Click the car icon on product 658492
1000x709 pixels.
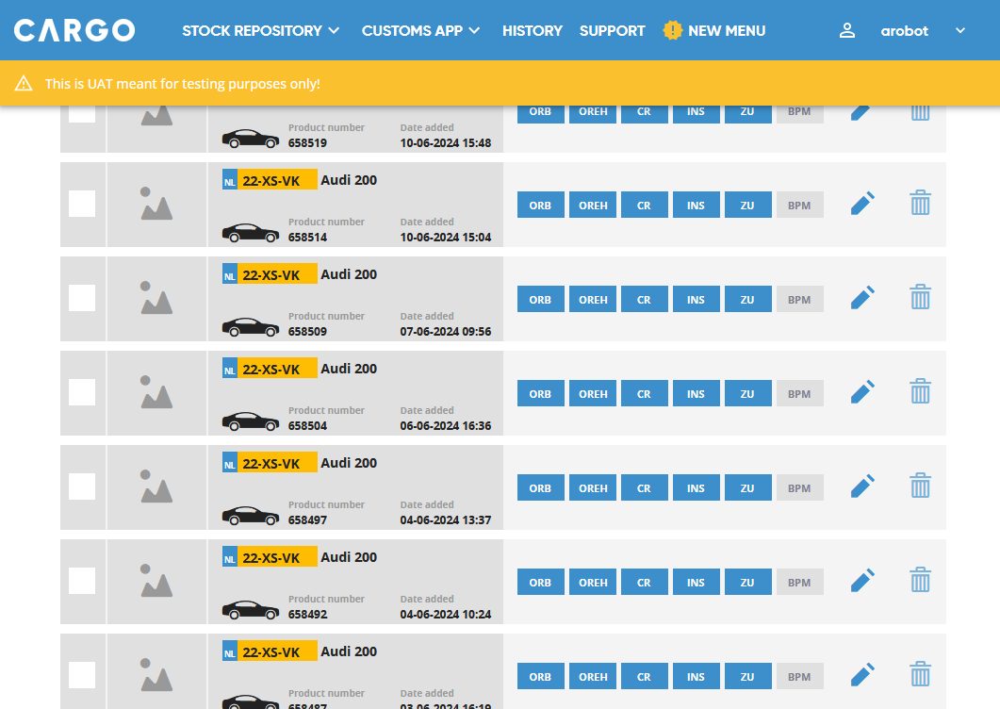(x=251, y=609)
